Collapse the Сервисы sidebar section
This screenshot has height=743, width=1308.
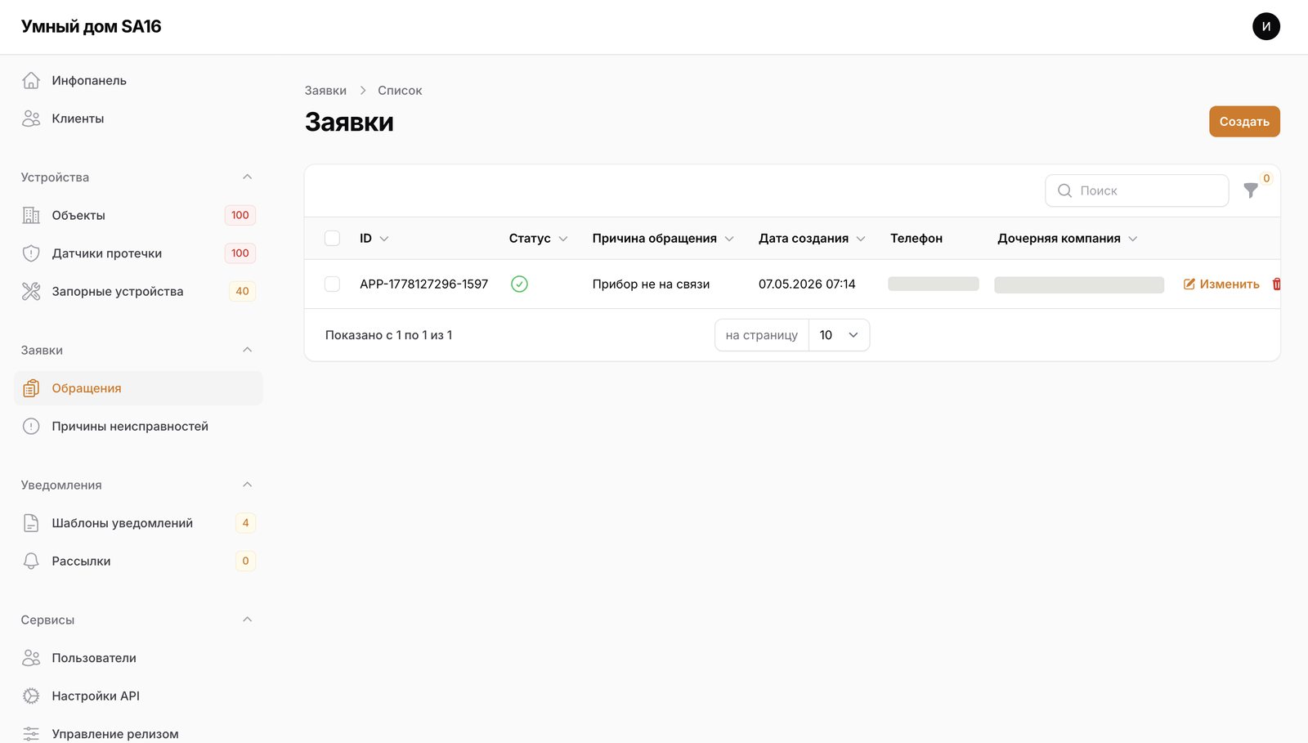(x=247, y=620)
